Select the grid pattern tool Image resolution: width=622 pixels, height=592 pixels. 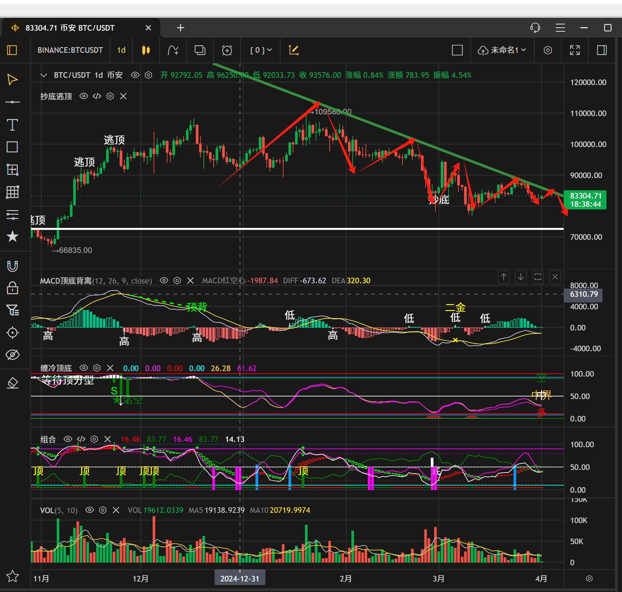pos(13,192)
